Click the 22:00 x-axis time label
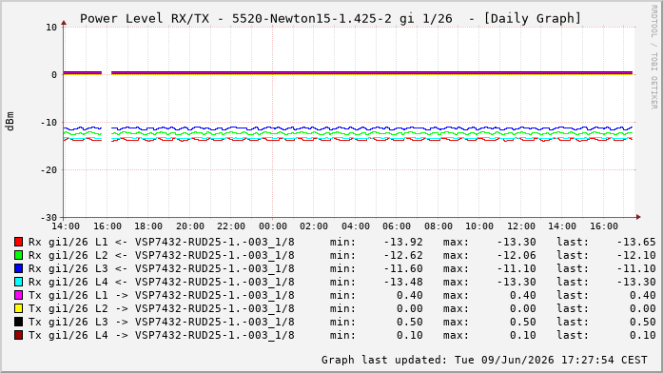The image size is (663, 373). pos(231,226)
